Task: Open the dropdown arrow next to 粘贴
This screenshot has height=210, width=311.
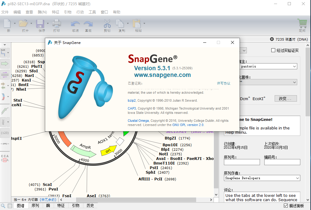Action: 145,24
